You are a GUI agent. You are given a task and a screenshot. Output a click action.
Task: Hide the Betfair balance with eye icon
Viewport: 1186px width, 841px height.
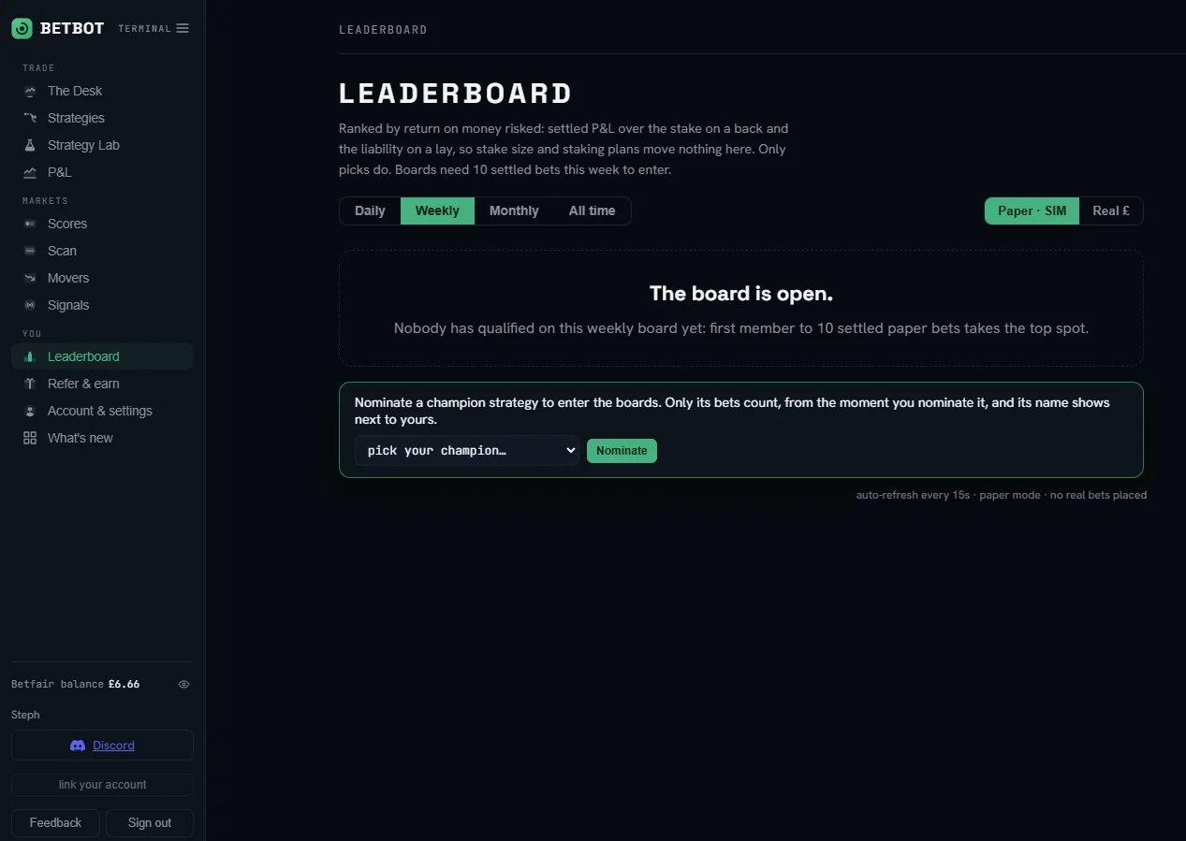[x=183, y=684]
